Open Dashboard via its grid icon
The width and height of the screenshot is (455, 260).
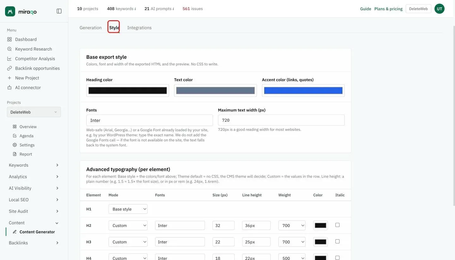9,39
